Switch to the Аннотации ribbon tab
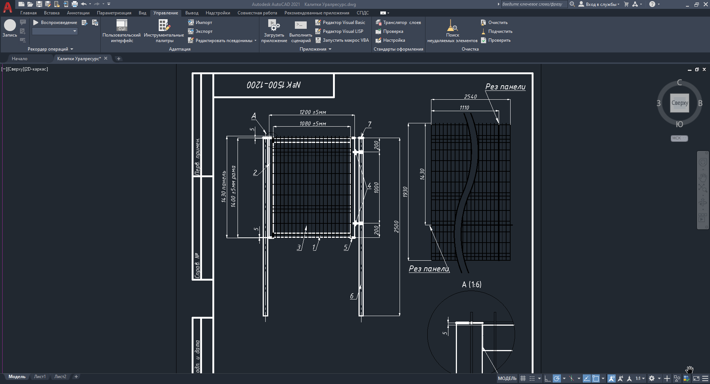710x384 pixels. coord(78,13)
